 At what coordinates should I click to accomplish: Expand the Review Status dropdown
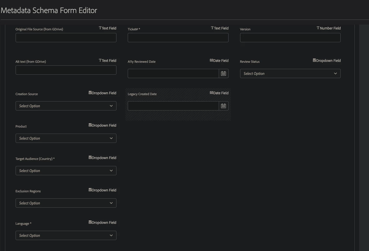[x=290, y=73]
